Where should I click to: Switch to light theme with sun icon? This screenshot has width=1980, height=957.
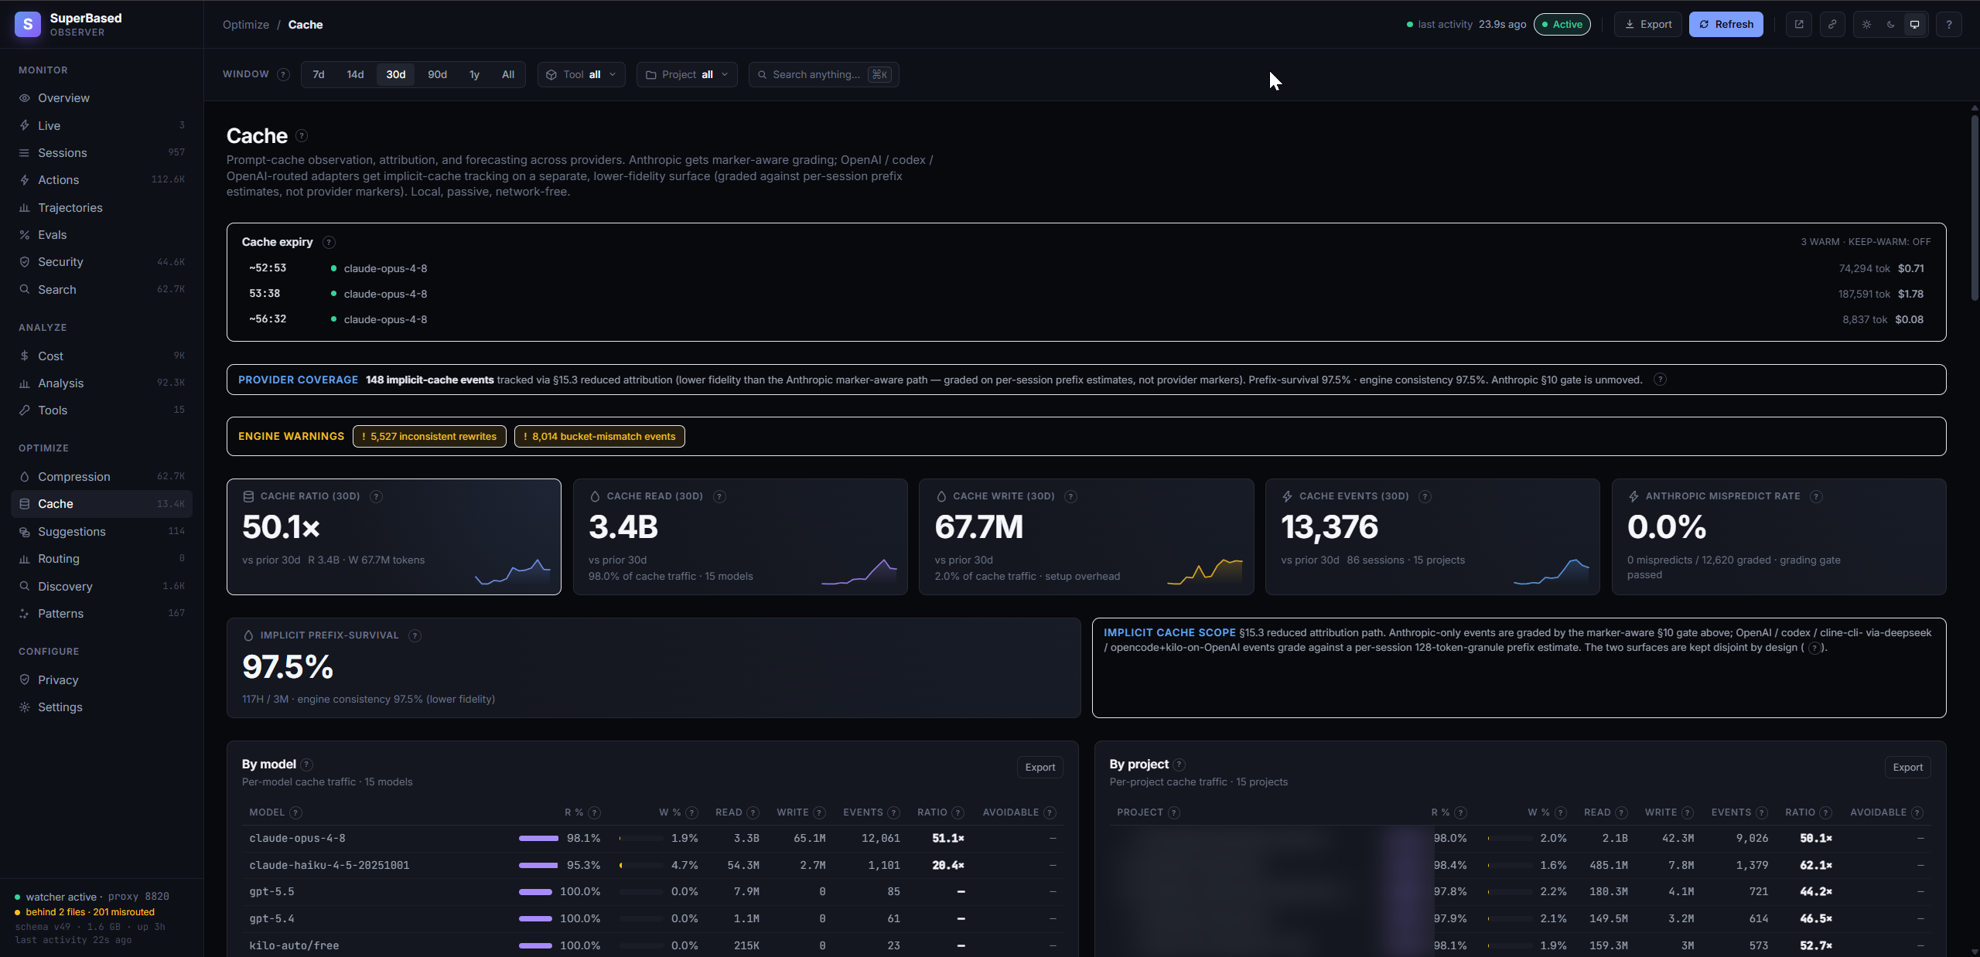point(1867,25)
